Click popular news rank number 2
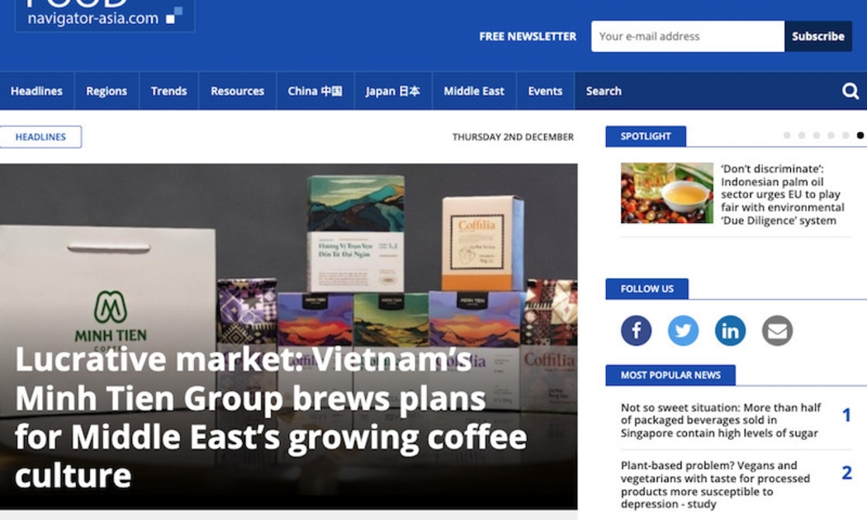Viewport: 867px width, 520px height. 846,472
